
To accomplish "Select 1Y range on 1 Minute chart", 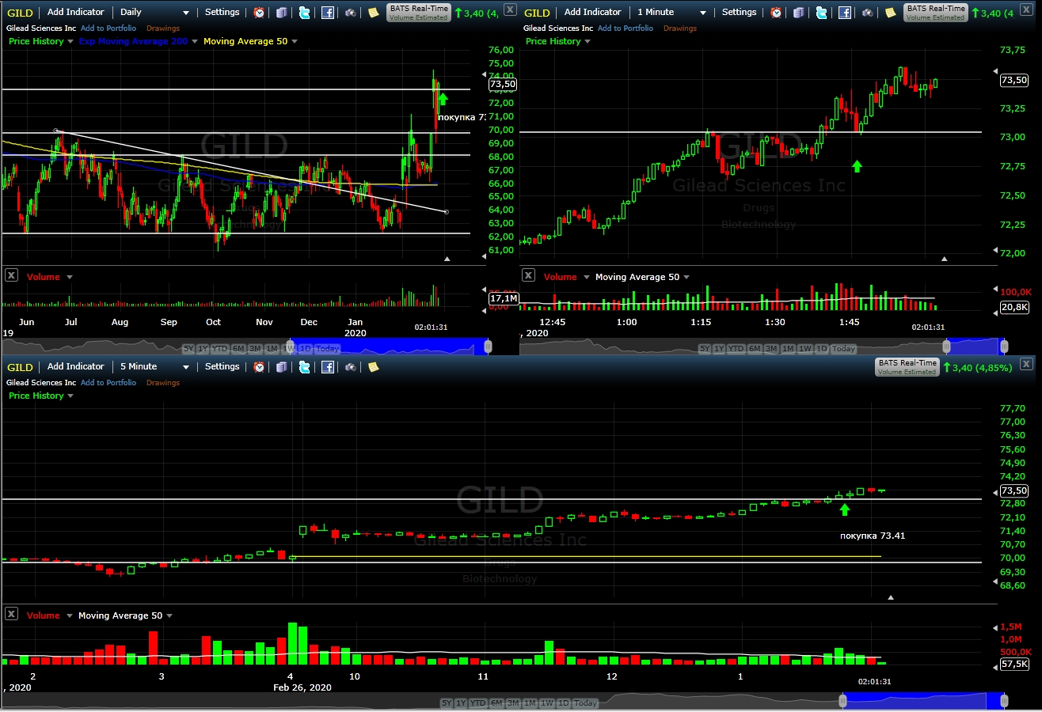I will 719,349.
